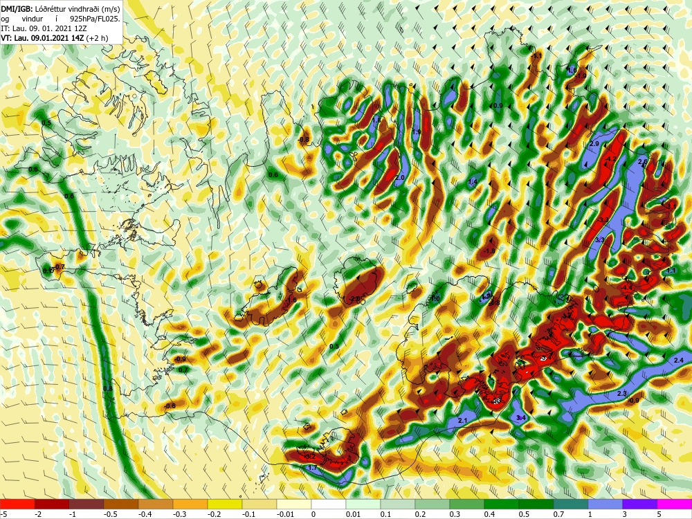Click the '1.4' value label on the map
The image size is (692, 519).
pyautogui.click(x=473, y=182)
